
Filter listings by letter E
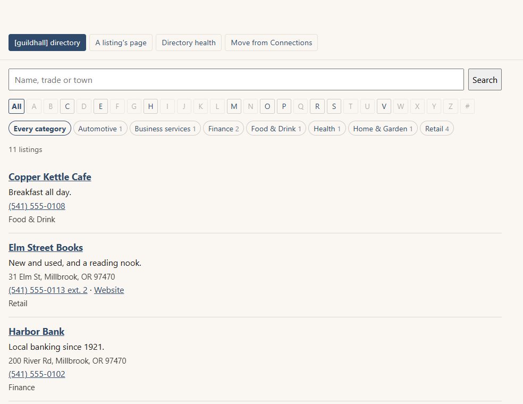click(x=100, y=106)
